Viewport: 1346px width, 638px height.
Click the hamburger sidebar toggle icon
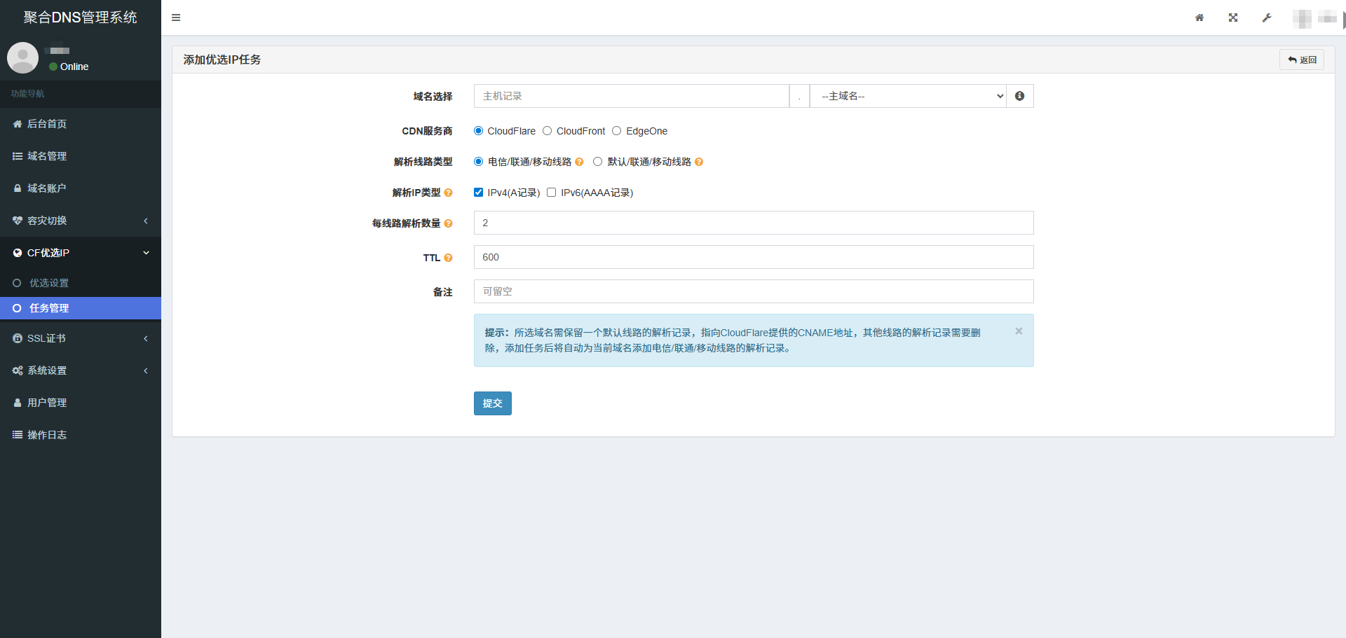tap(176, 18)
